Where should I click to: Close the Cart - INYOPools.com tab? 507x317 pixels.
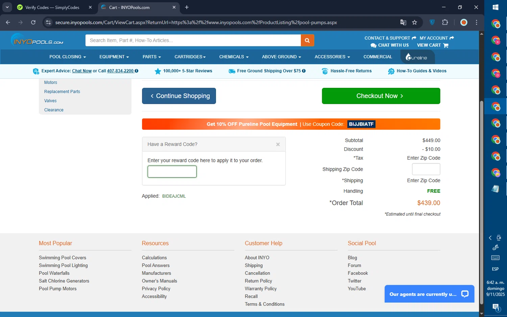click(174, 7)
